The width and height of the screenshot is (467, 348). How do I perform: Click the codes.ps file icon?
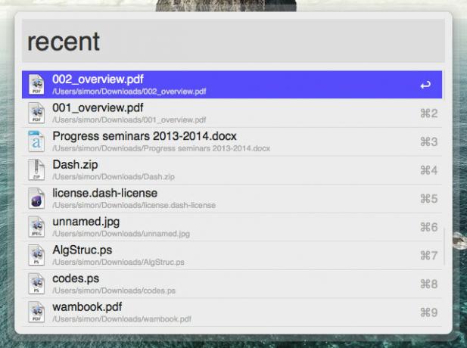[36, 284]
